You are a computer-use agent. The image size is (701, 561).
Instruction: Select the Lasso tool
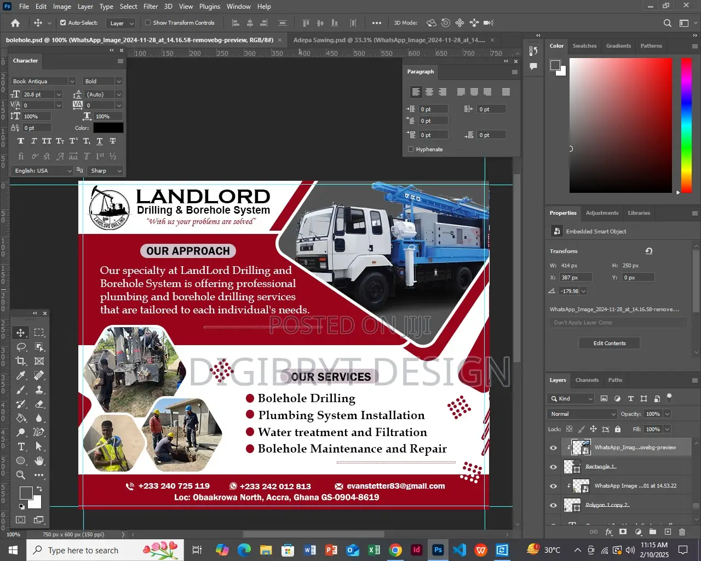[x=21, y=347]
